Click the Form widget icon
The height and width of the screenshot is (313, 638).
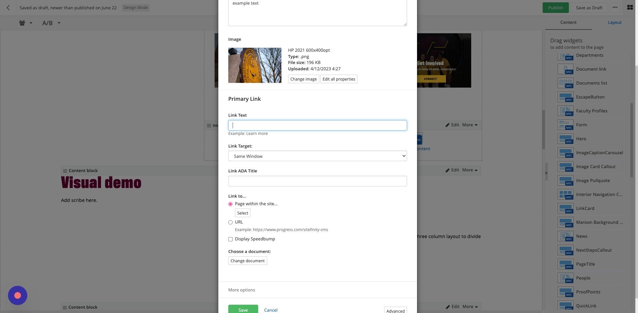pos(565,125)
